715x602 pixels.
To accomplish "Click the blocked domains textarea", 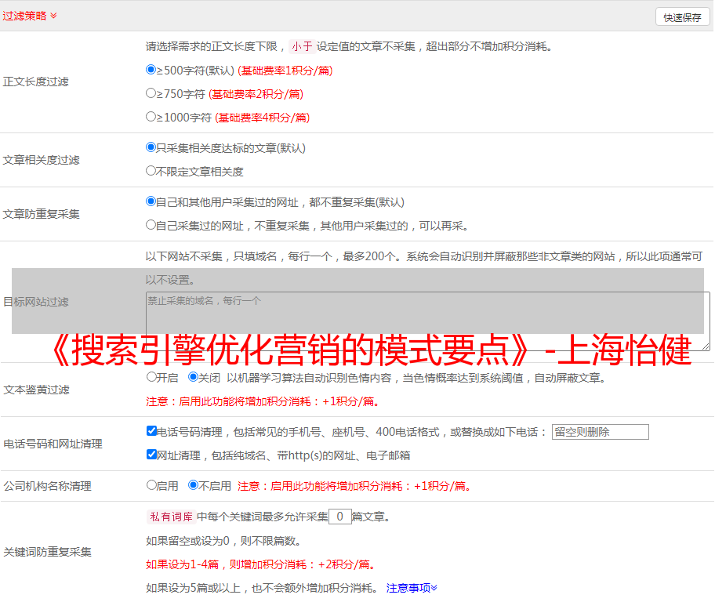I will 427,321.
